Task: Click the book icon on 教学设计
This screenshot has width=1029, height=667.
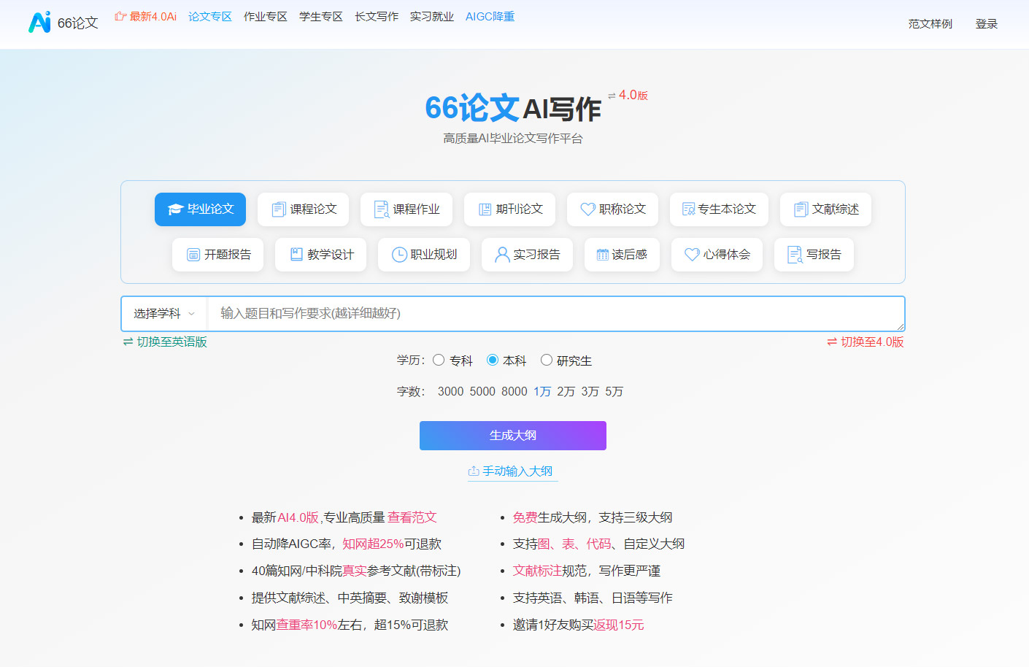Action: [x=296, y=254]
